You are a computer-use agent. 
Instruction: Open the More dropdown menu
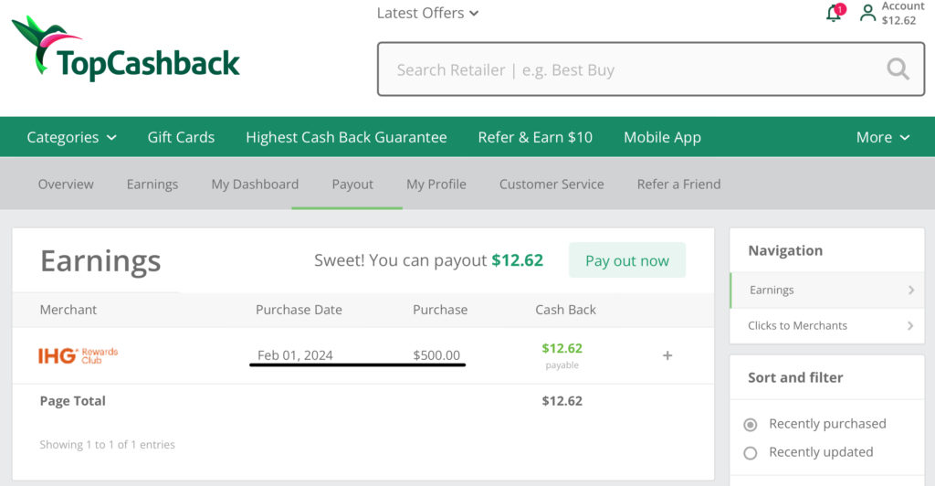pos(882,137)
